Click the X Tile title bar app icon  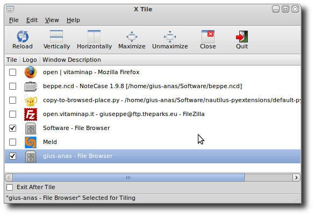[10, 9]
